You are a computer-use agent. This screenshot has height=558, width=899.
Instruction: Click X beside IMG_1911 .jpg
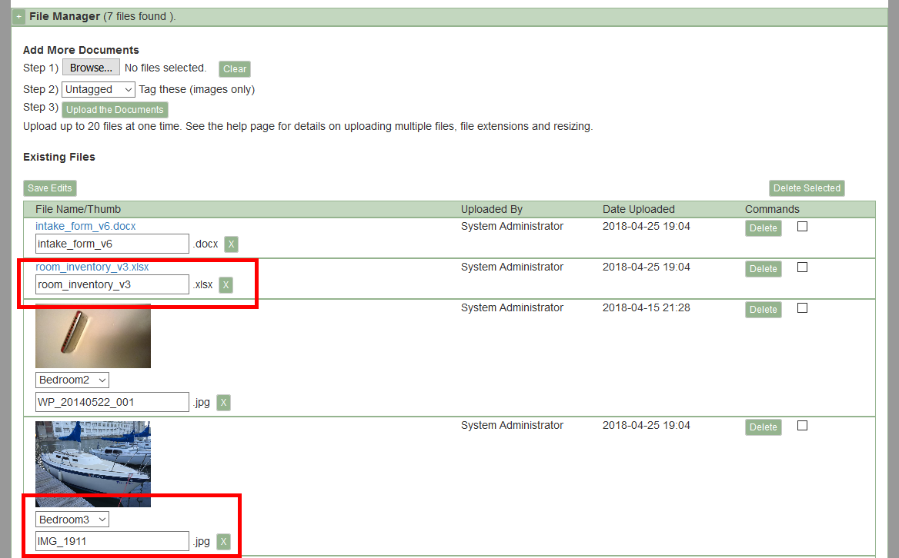point(224,542)
